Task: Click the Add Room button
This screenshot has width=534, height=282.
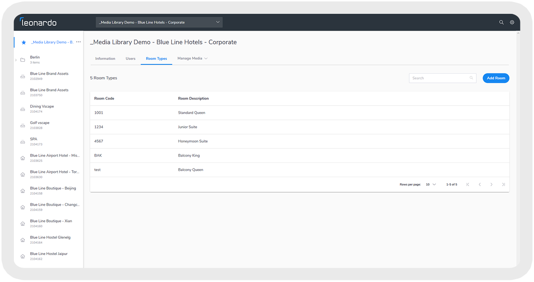Action: pyautogui.click(x=496, y=78)
